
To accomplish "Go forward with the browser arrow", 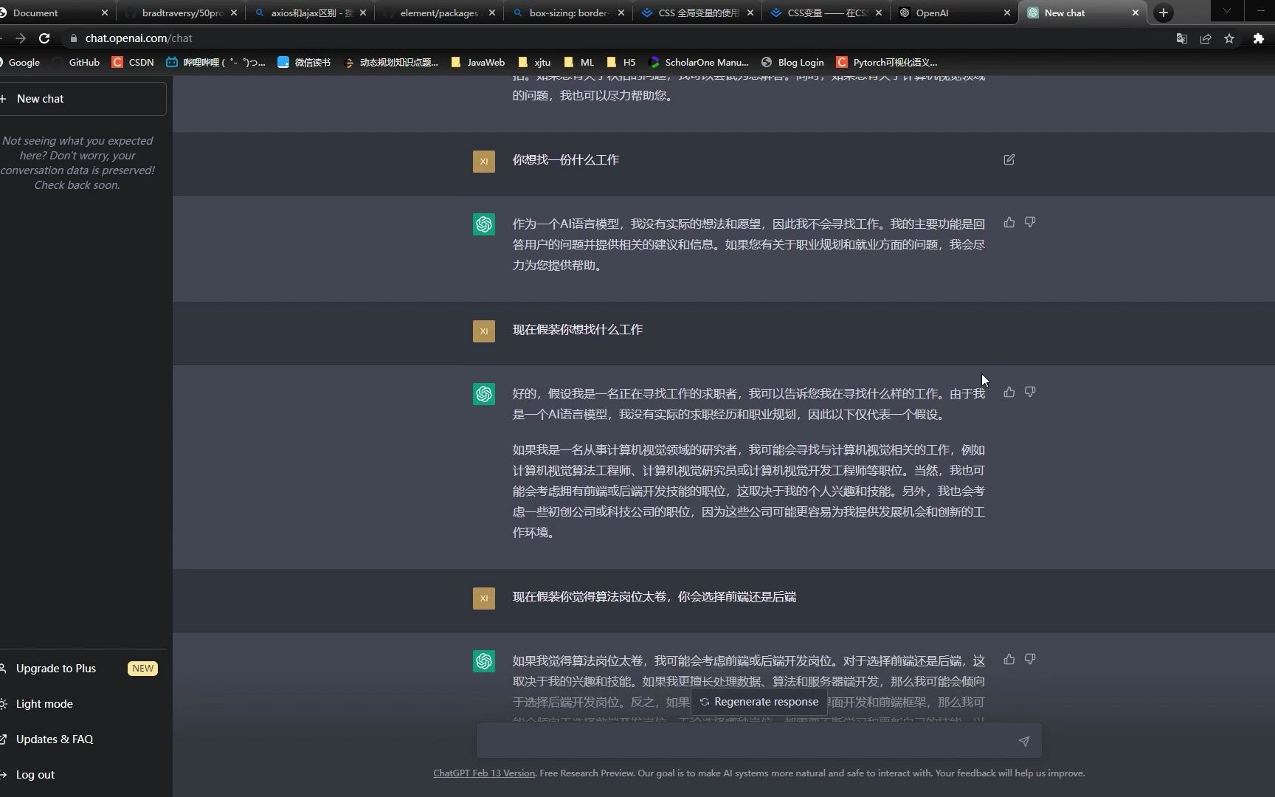I will [21, 38].
